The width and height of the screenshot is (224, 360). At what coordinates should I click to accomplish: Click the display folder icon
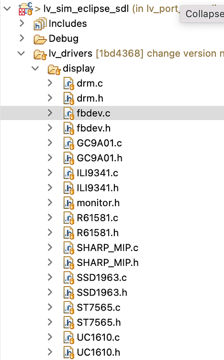(x=54, y=69)
